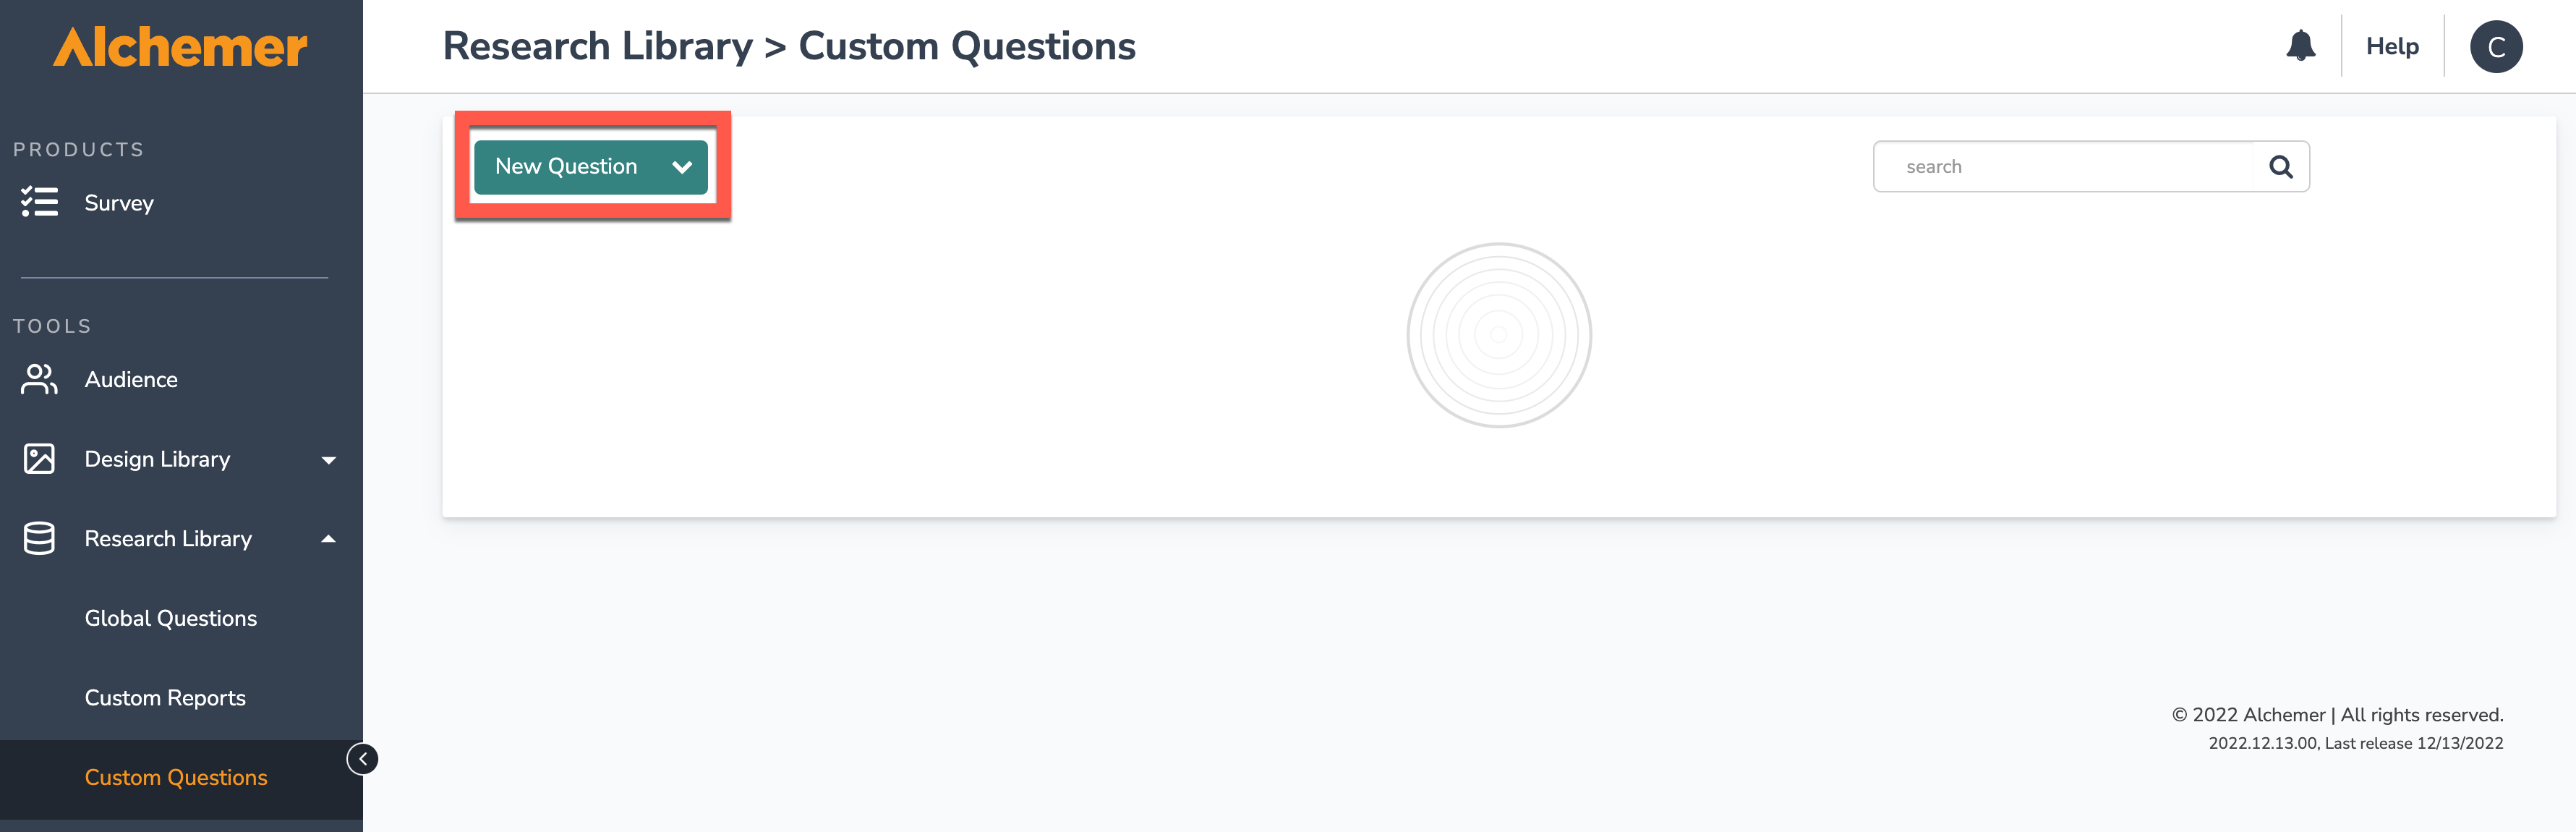Click the Audience people icon
The image size is (2576, 832).
[x=39, y=379]
